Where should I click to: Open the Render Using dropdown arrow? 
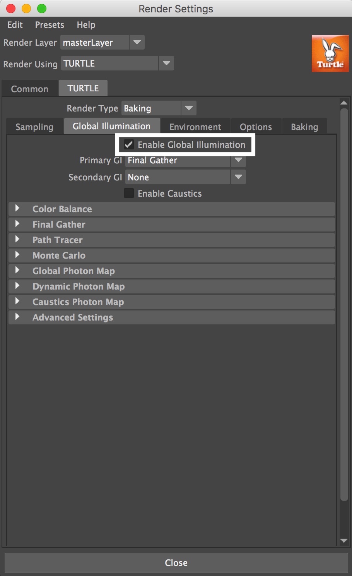pyautogui.click(x=166, y=63)
